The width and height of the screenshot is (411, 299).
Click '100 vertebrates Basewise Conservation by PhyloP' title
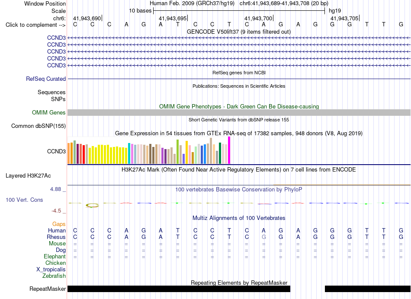(x=238, y=189)
